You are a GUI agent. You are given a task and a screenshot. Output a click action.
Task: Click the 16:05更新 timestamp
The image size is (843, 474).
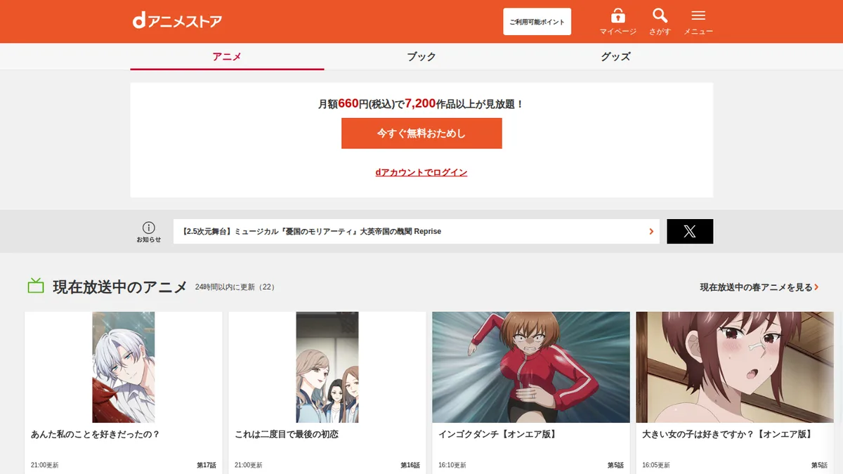coord(656,465)
